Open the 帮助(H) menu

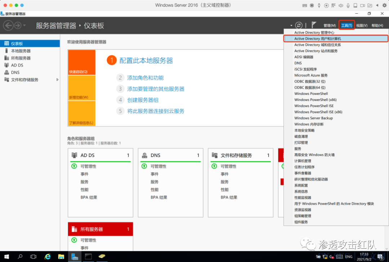(x=377, y=26)
